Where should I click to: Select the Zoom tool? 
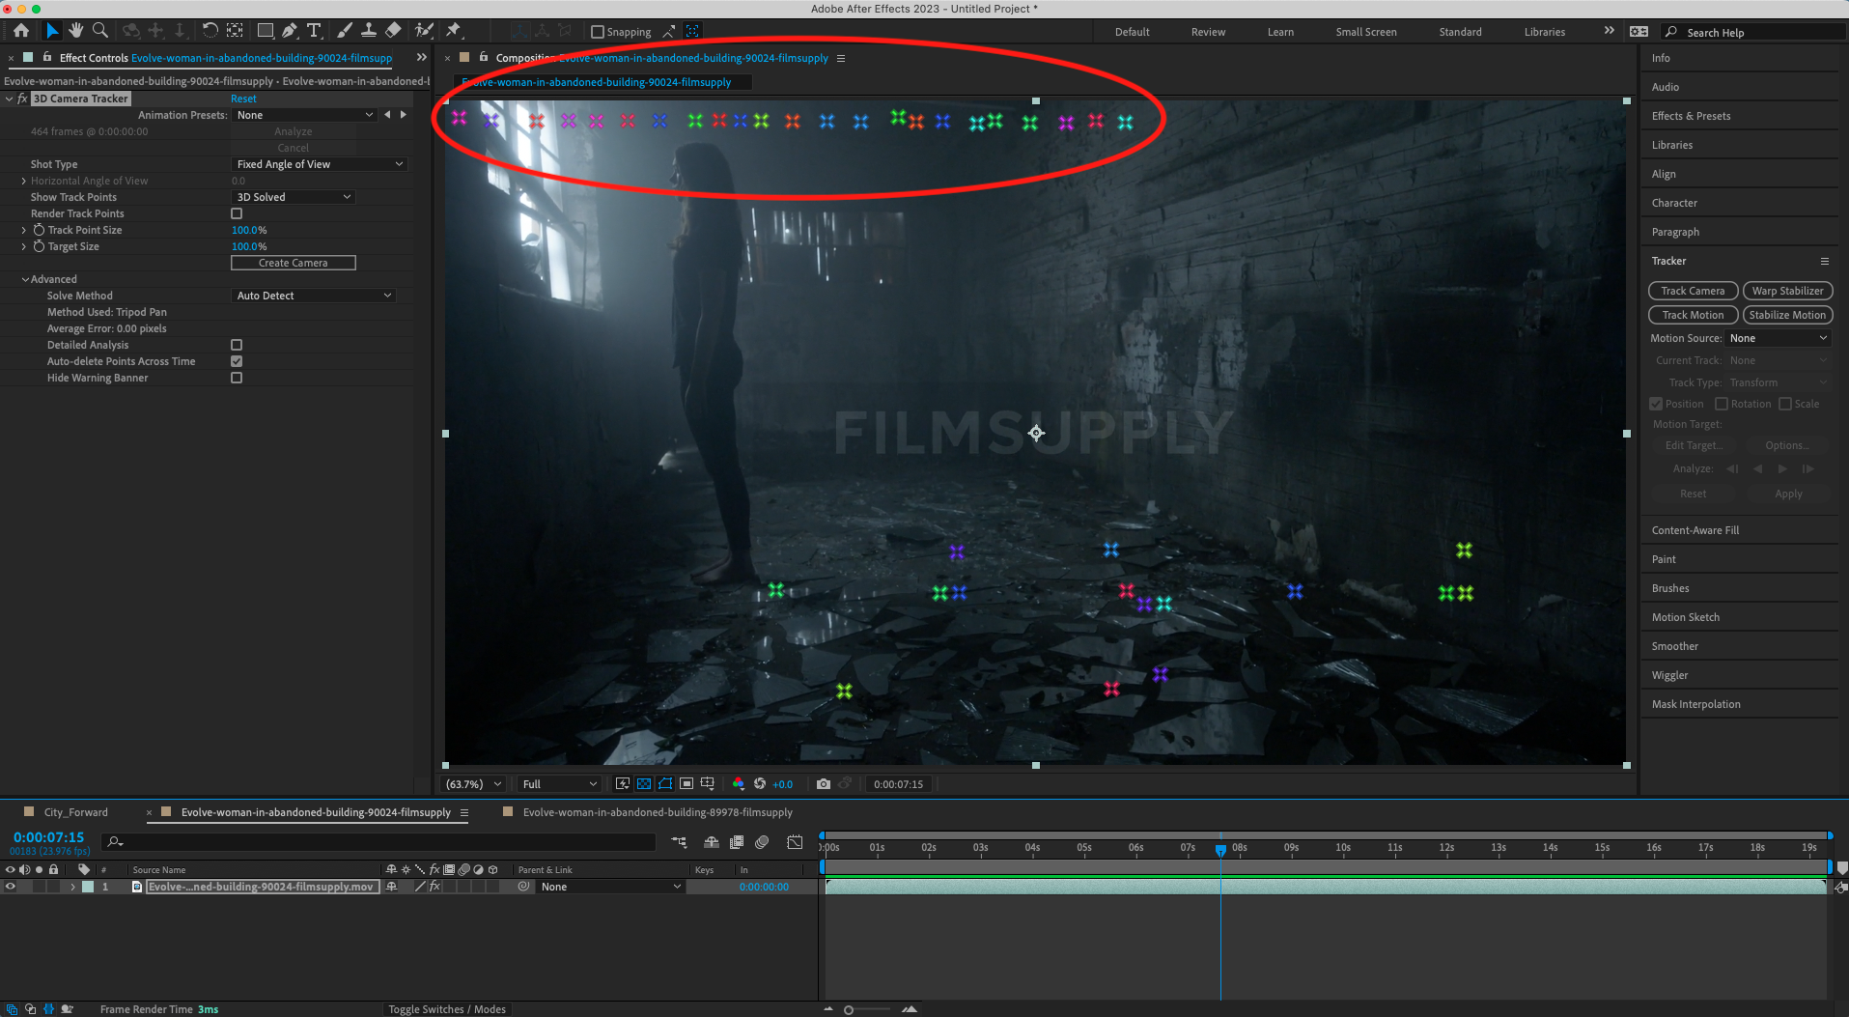pos(100,30)
